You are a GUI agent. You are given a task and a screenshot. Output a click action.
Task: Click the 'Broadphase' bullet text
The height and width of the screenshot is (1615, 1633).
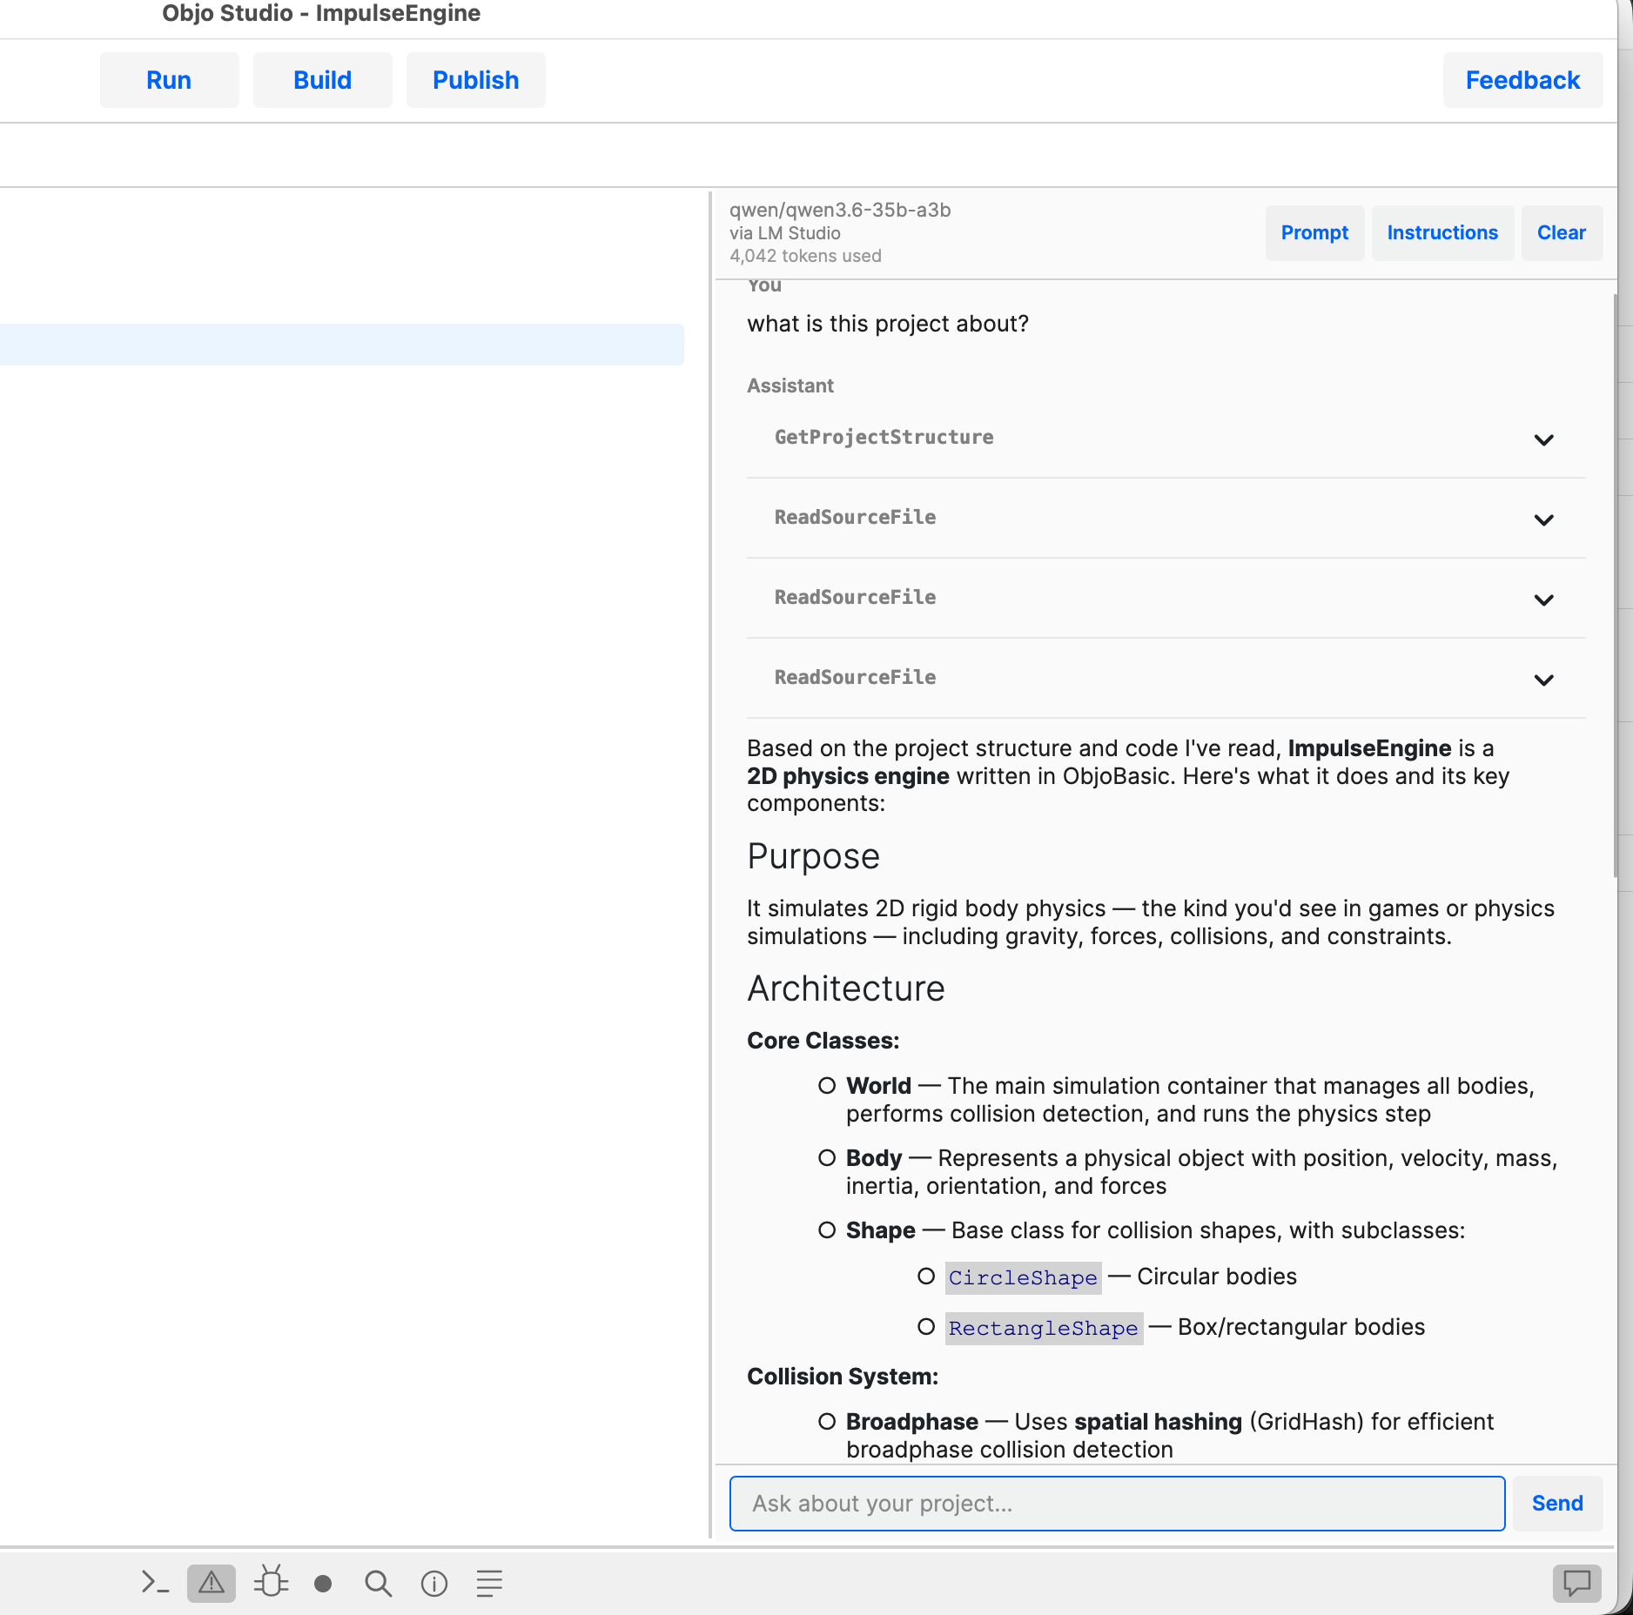tap(911, 1422)
